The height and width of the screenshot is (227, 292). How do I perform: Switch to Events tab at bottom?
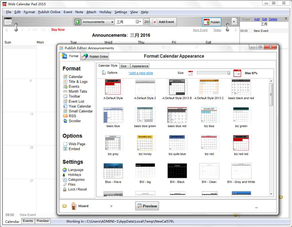tap(28, 221)
